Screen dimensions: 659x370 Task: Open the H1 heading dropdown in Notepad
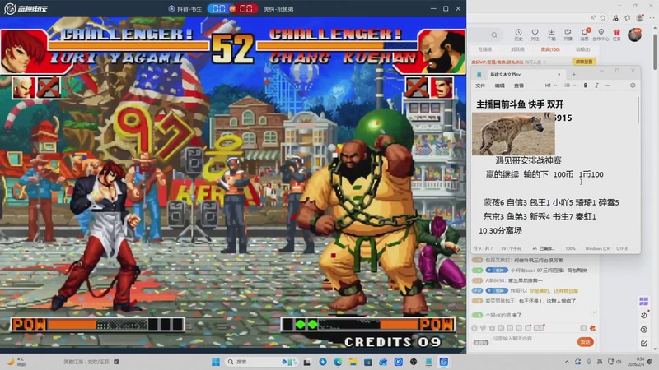pos(550,86)
